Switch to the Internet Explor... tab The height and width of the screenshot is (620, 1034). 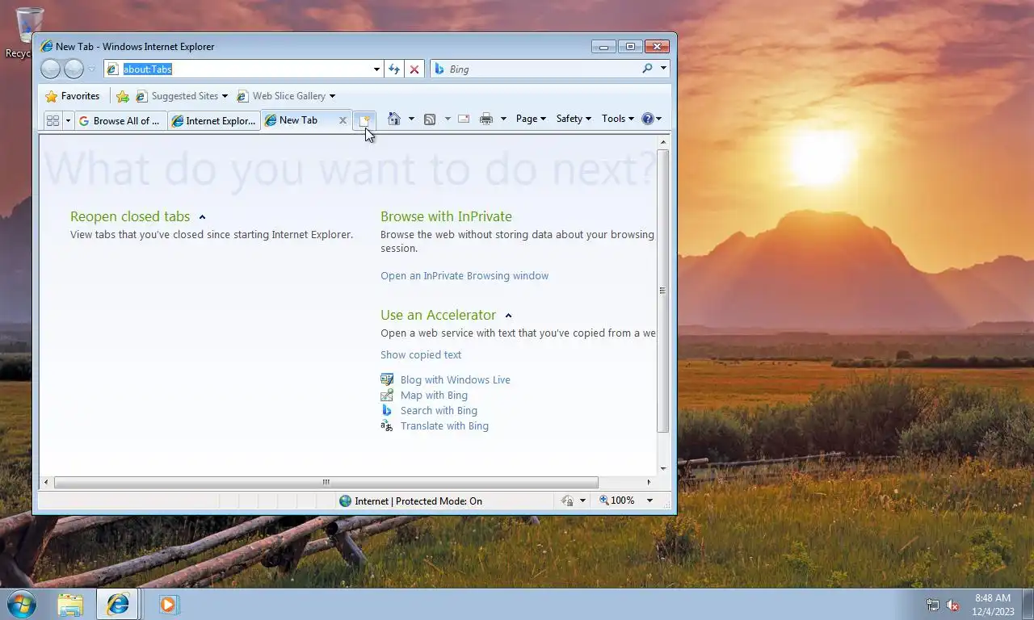214,120
